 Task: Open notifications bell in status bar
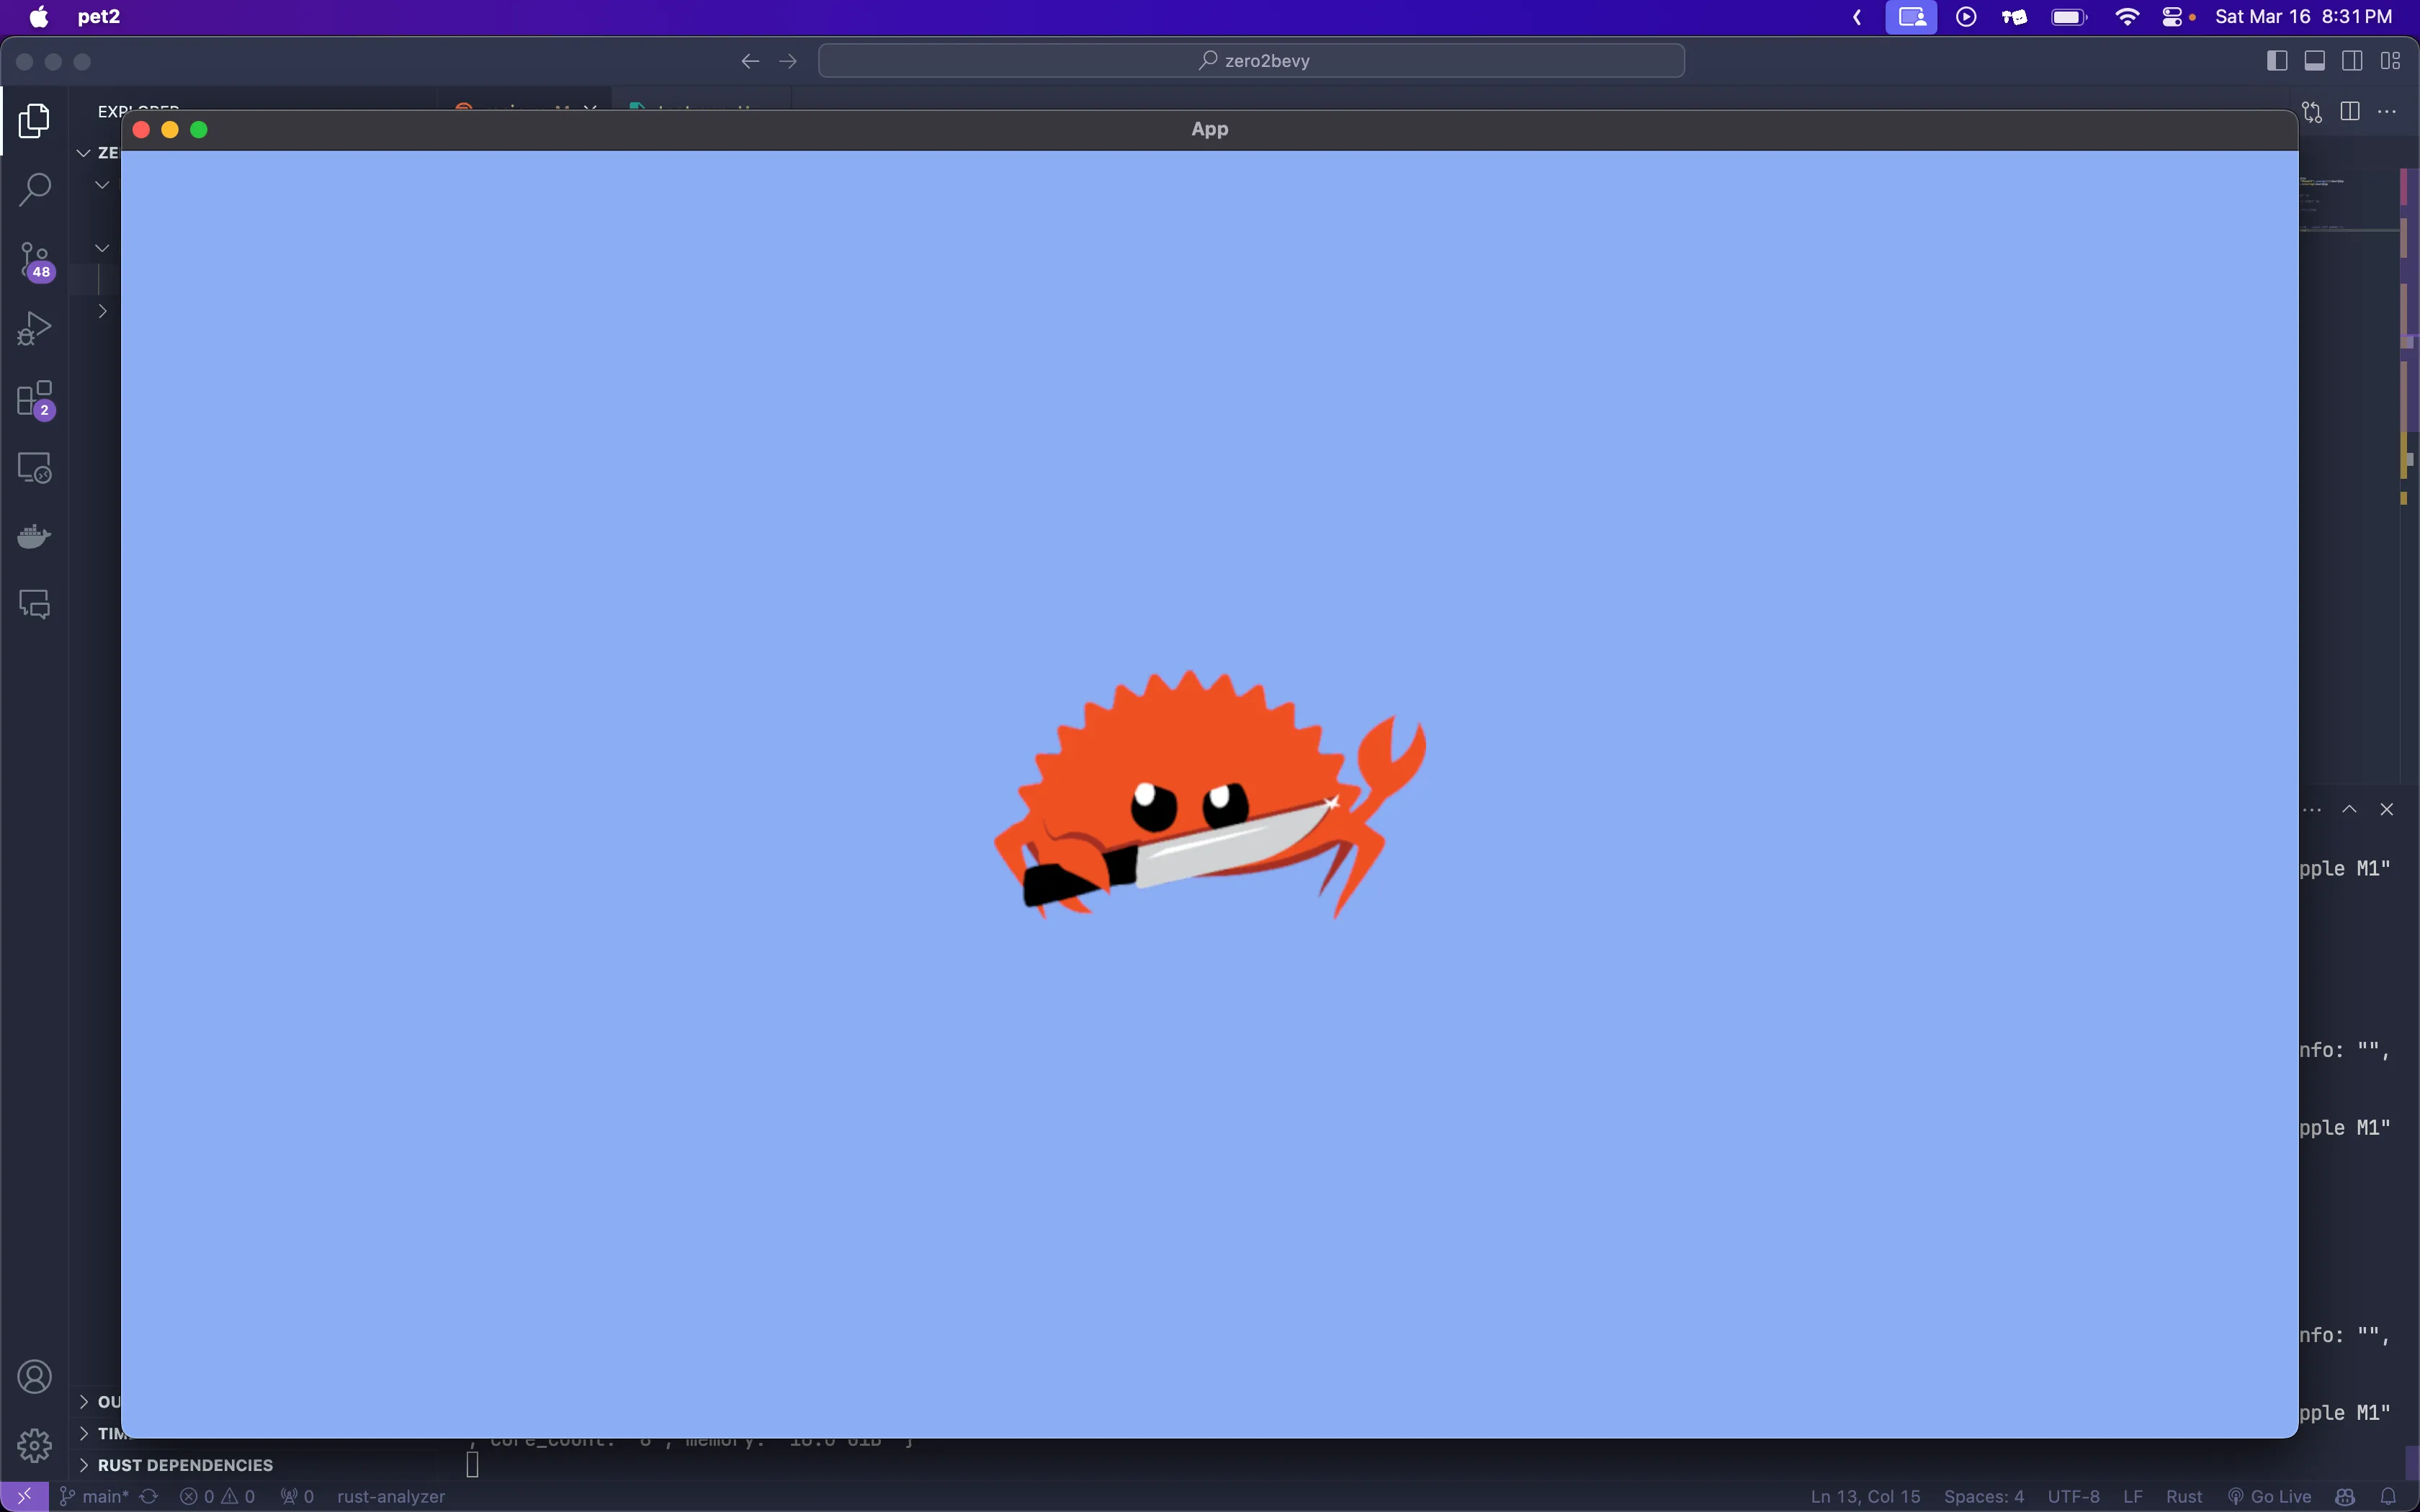pyautogui.click(x=2388, y=1496)
